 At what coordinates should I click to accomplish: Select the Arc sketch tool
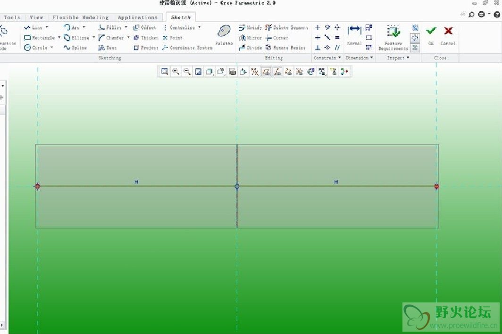tap(71, 27)
